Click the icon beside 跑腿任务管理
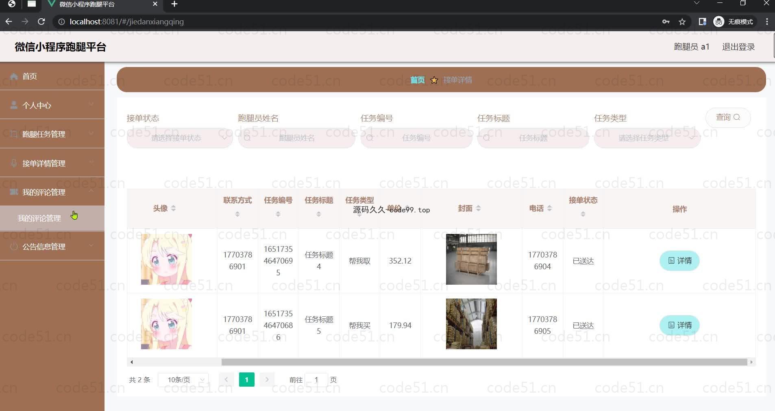Viewport: 775px width, 411px height. coord(14,134)
